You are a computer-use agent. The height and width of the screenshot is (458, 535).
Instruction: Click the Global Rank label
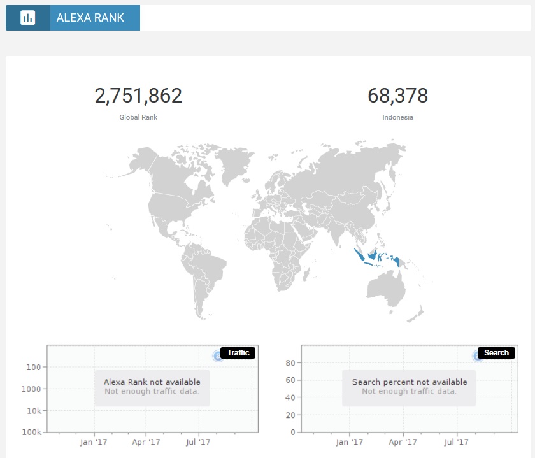point(138,117)
